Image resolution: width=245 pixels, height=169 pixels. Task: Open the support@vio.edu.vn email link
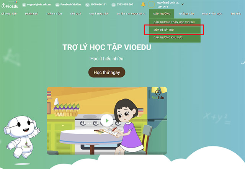[39, 5]
